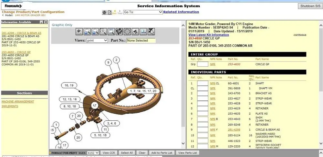Click the graphic pane down scroll arrow
323x157 pixels.
(183, 143)
